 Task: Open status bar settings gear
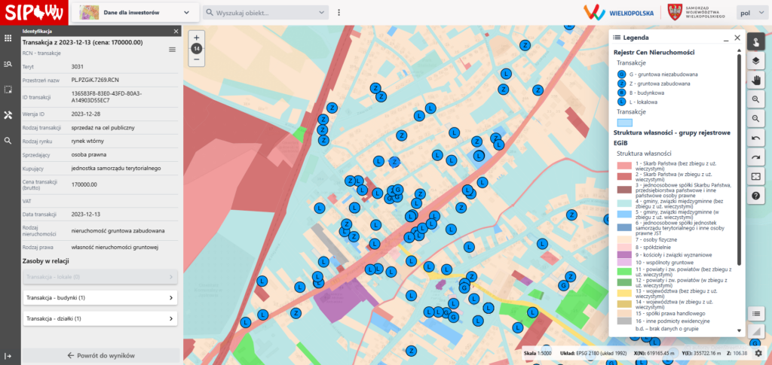758,353
